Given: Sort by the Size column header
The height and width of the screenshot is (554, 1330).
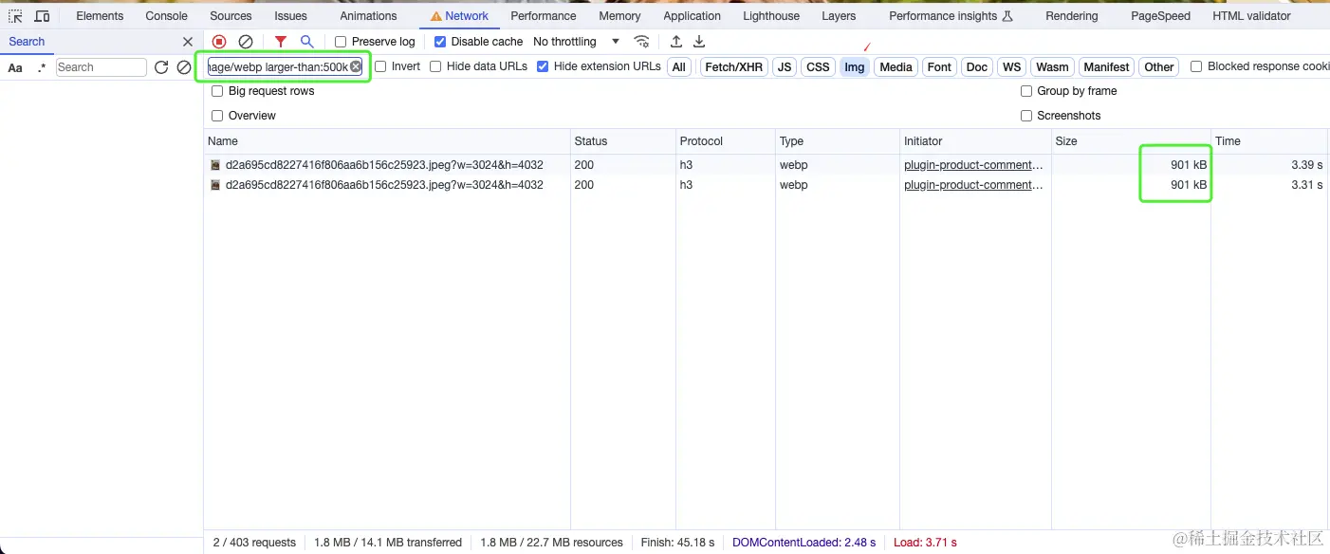Looking at the screenshot, I should (1130, 141).
